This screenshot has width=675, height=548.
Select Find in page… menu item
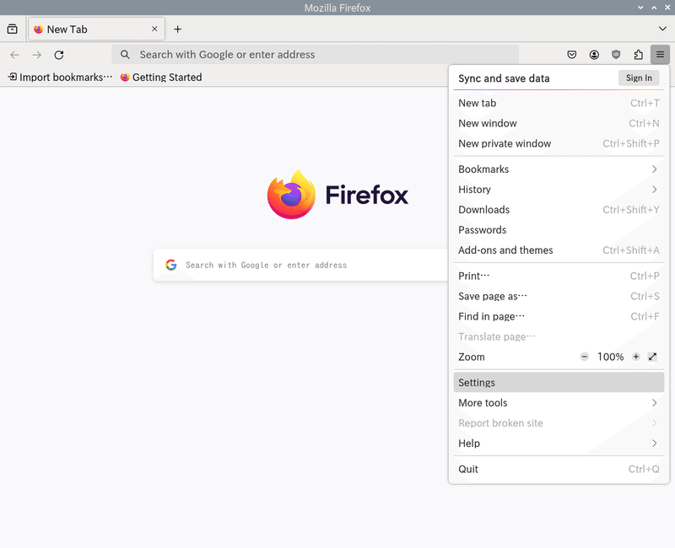coord(559,317)
